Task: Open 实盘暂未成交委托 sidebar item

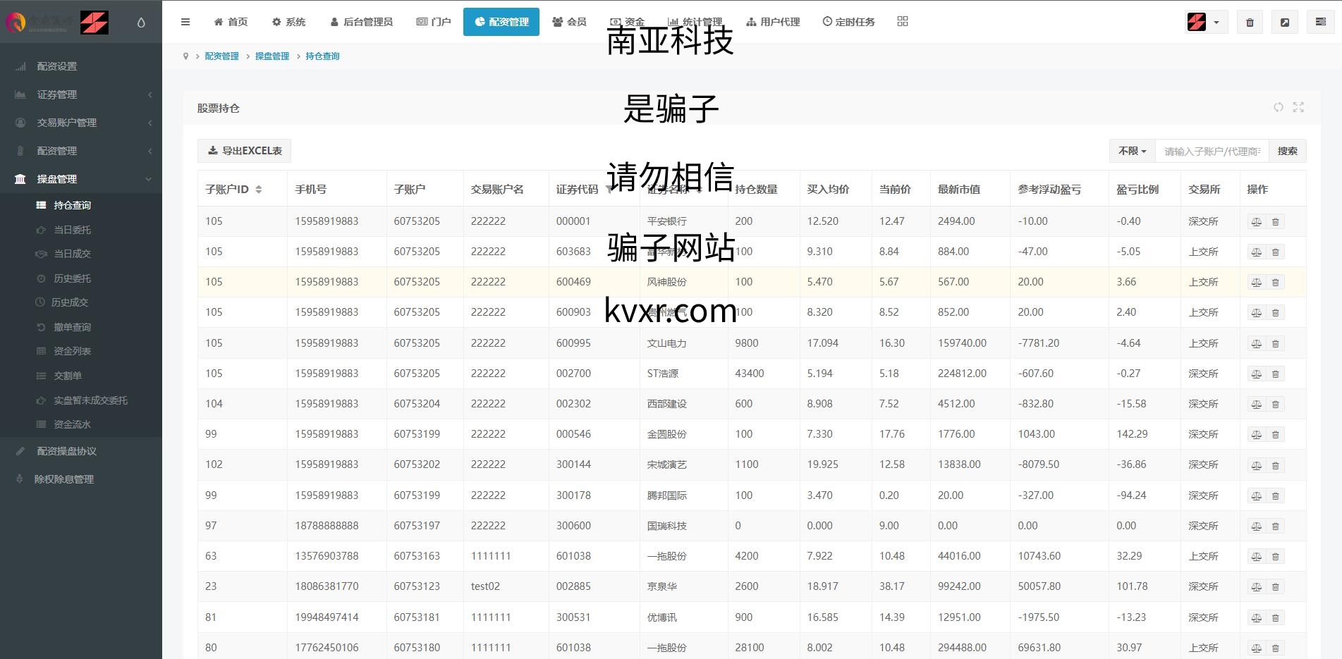Action: pyautogui.click(x=81, y=400)
